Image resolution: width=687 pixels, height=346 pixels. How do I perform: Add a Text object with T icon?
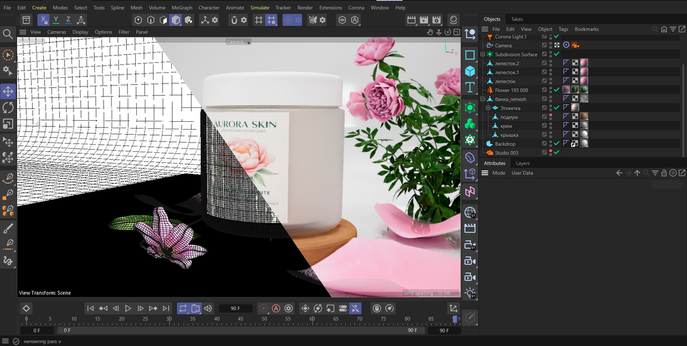point(470,88)
